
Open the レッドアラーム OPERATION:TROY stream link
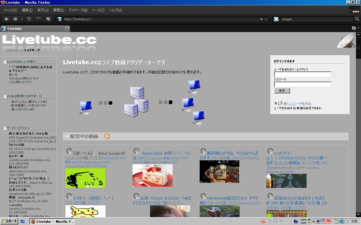coord(297,158)
